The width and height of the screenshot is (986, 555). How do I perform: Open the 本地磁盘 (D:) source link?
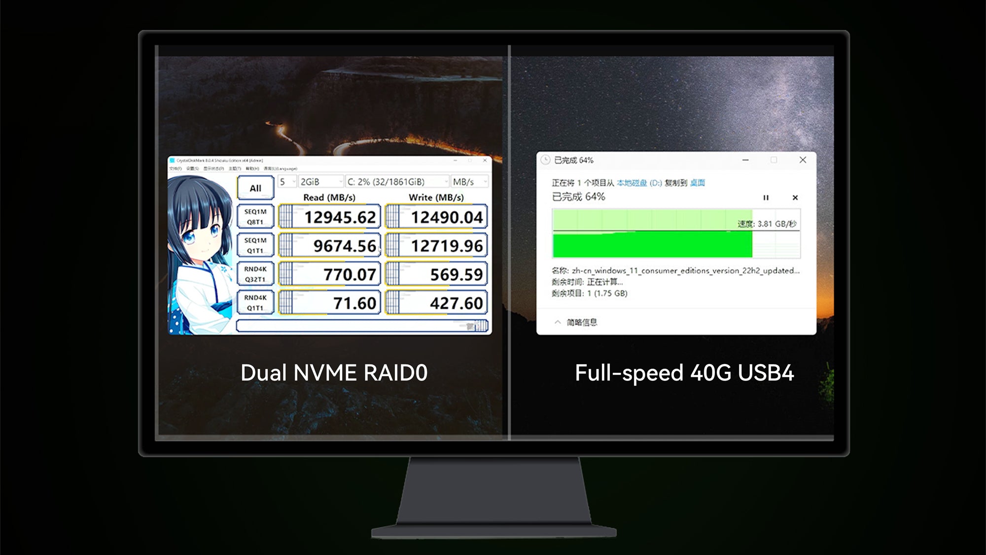pyautogui.click(x=639, y=183)
